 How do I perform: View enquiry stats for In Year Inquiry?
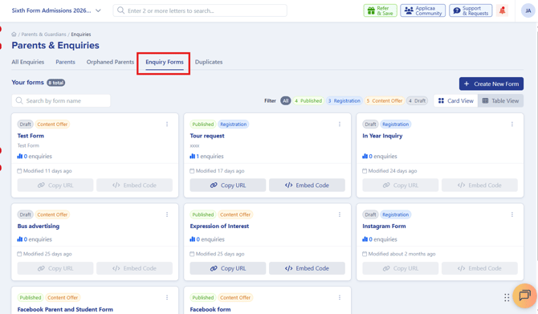click(380, 156)
